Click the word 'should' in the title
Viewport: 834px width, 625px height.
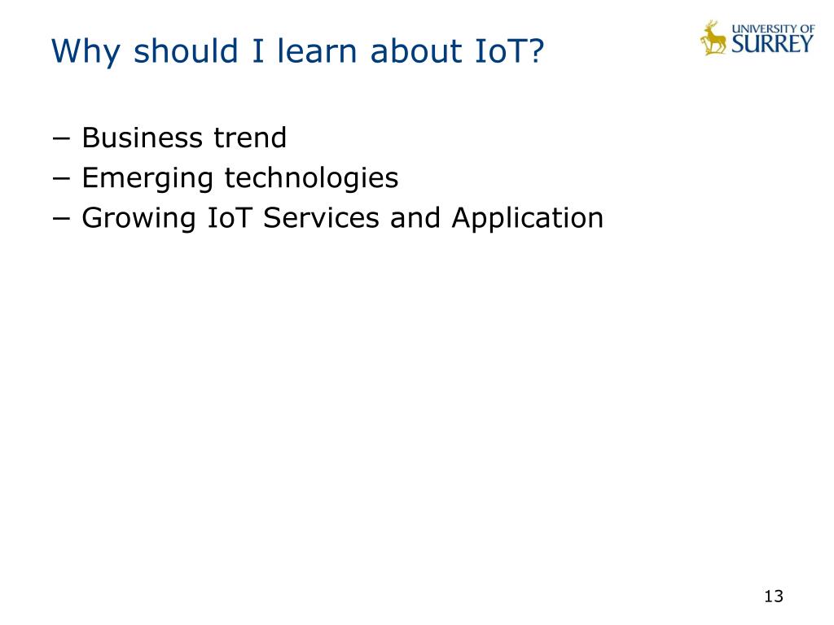186,50
